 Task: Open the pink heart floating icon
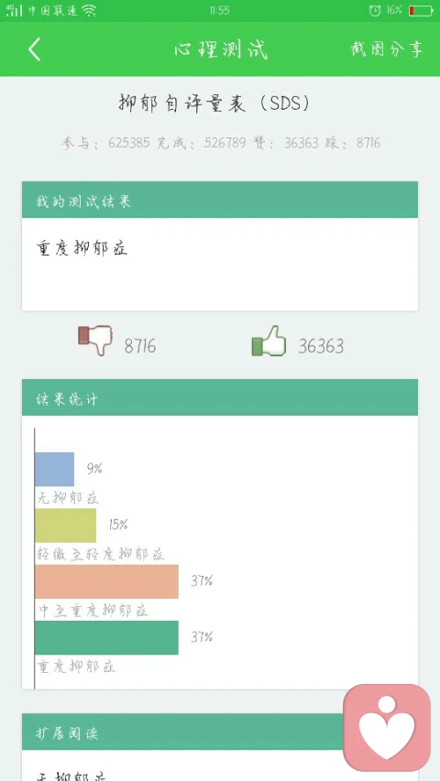click(x=387, y=727)
